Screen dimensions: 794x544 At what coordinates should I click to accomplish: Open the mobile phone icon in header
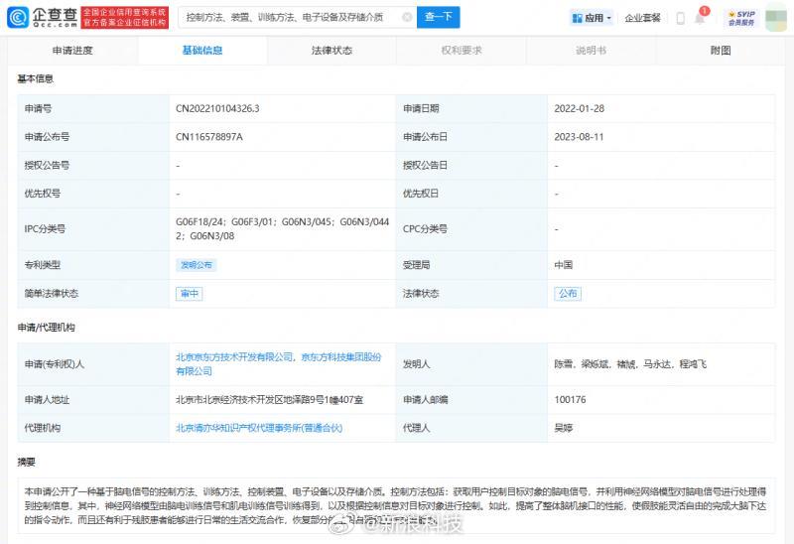(681, 18)
